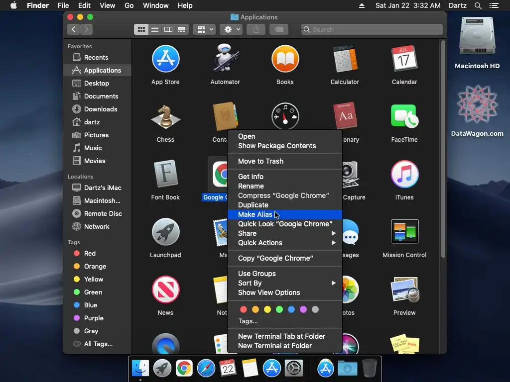The height and width of the screenshot is (382, 510).
Task: Select Remote Disc in sidebar Locations
Action: click(98, 213)
